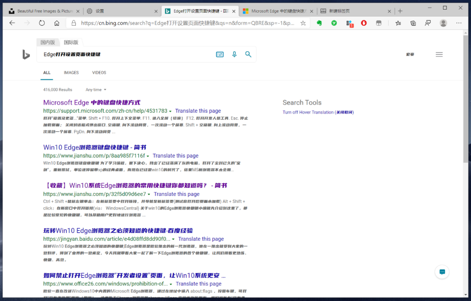
Task: Click the Bing logo
Action: (25, 54)
